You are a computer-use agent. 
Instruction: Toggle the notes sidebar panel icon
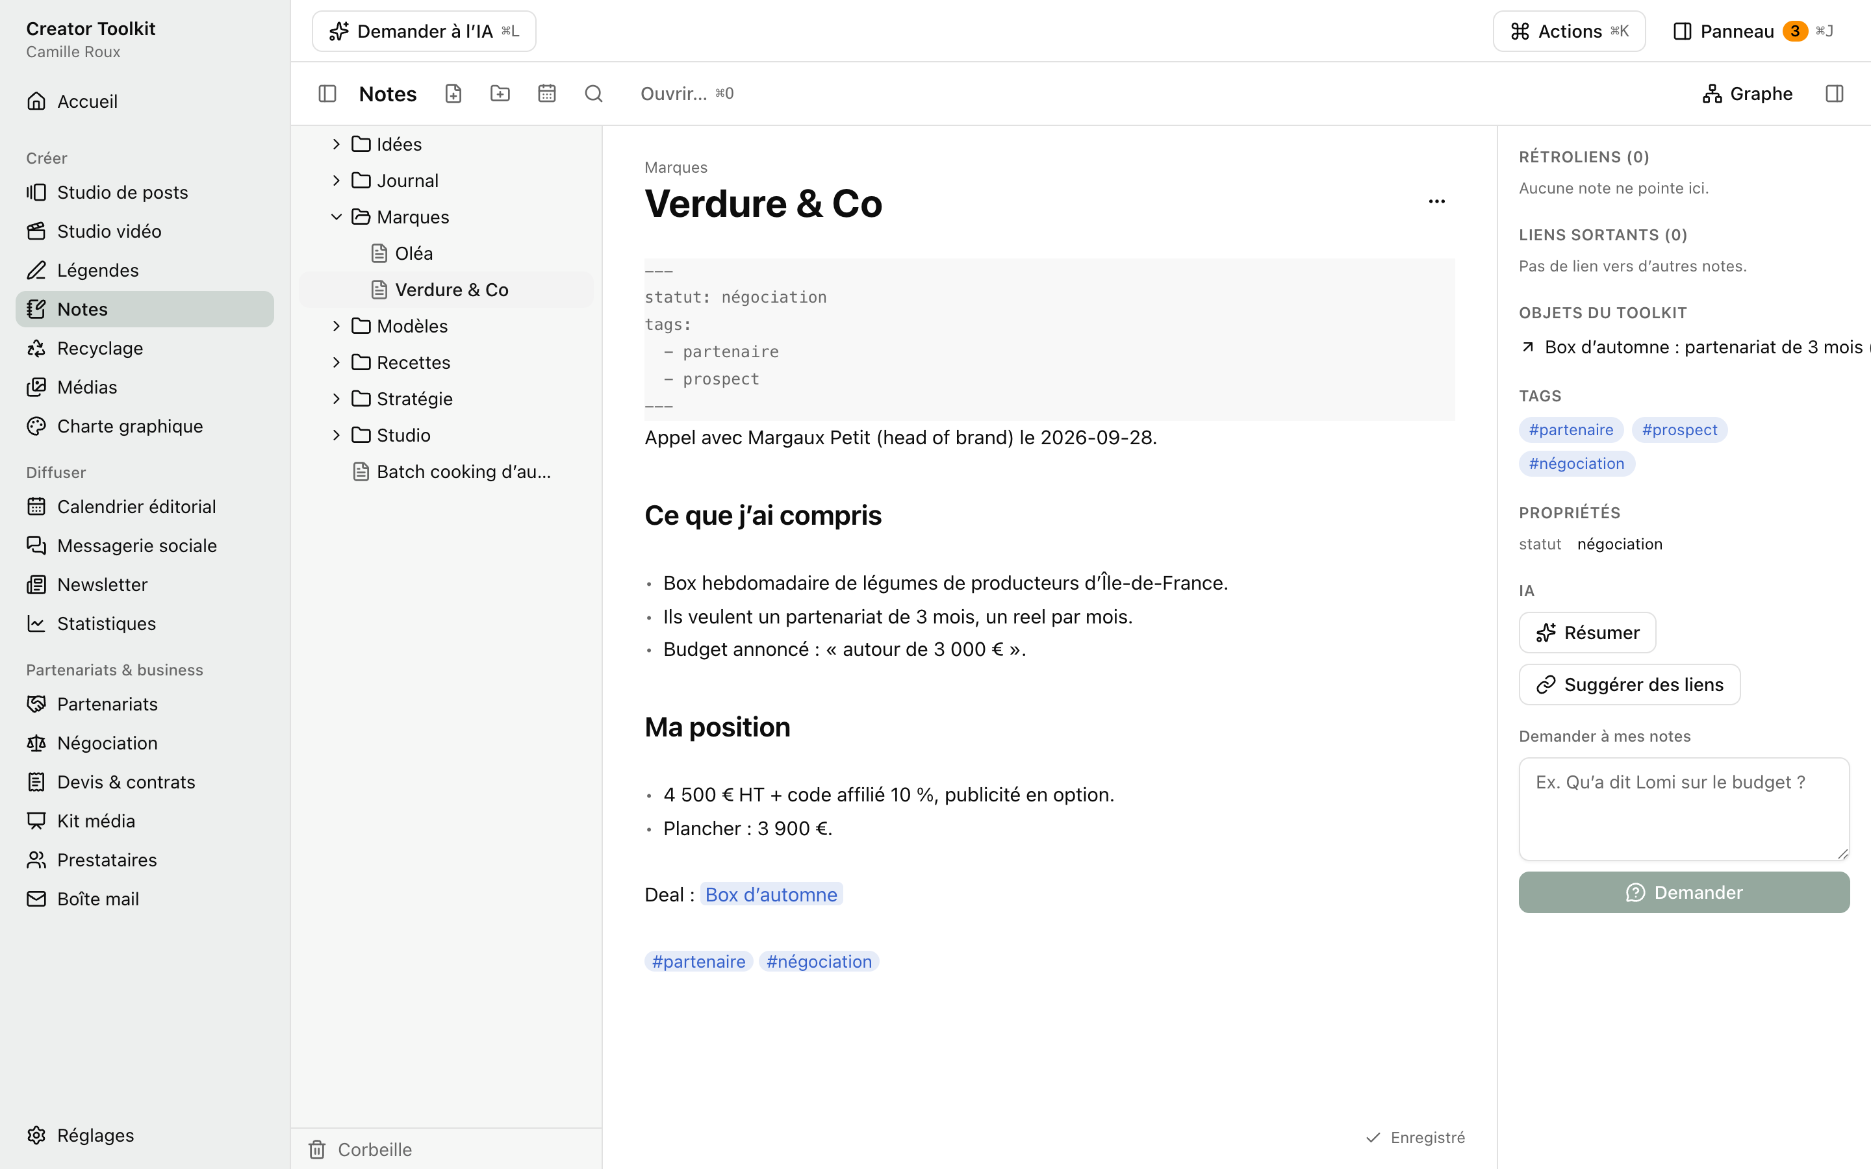[x=327, y=94]
